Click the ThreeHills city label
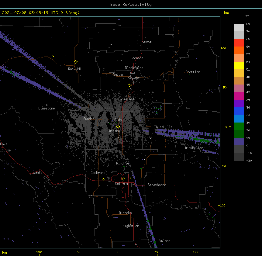 click(163, 127)
